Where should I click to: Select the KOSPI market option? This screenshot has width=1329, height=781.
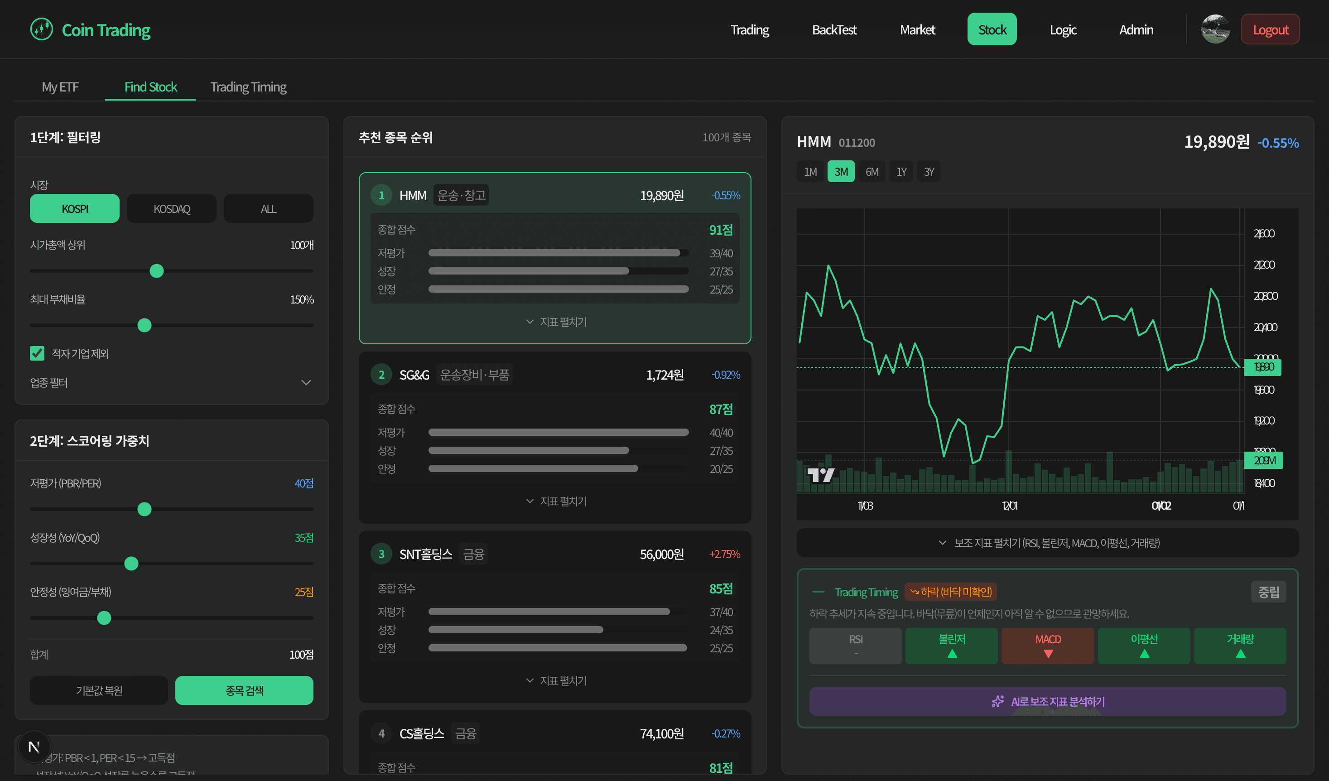click(x=75, y=208)
